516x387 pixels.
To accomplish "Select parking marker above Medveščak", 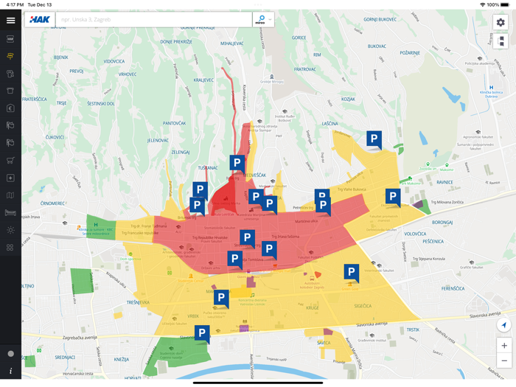I will click(x=237, y=164).
